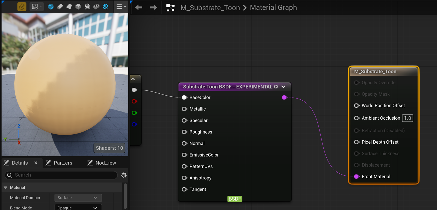The height and width of the screenshot is (210, 437).
Task: Switch to the Parameters tab
Action: (x=59, y=163)
